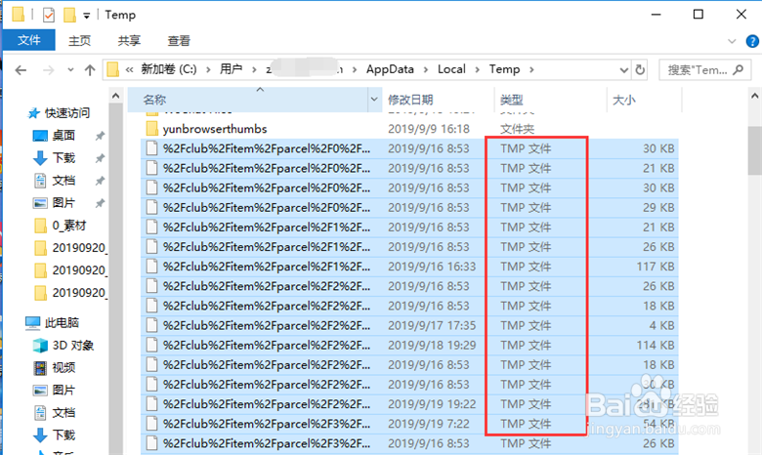Viewport: 762px width, 455px height.
Task: Open 文档 under 此电脑
Action: (x=63, y=413)
